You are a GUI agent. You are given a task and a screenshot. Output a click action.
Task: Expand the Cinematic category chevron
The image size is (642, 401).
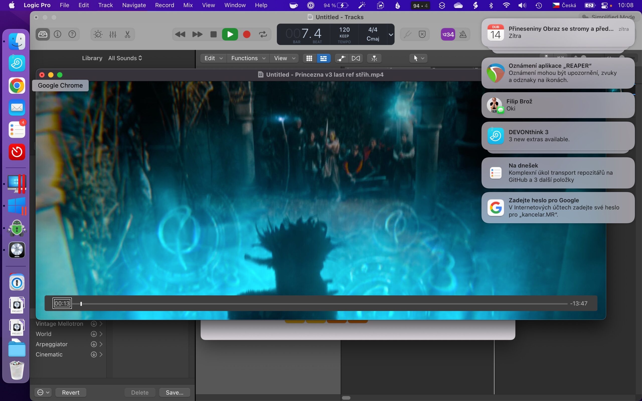[101, 355]
